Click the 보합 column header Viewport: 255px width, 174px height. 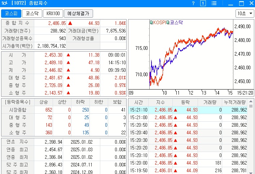click(x=117, y=102)
